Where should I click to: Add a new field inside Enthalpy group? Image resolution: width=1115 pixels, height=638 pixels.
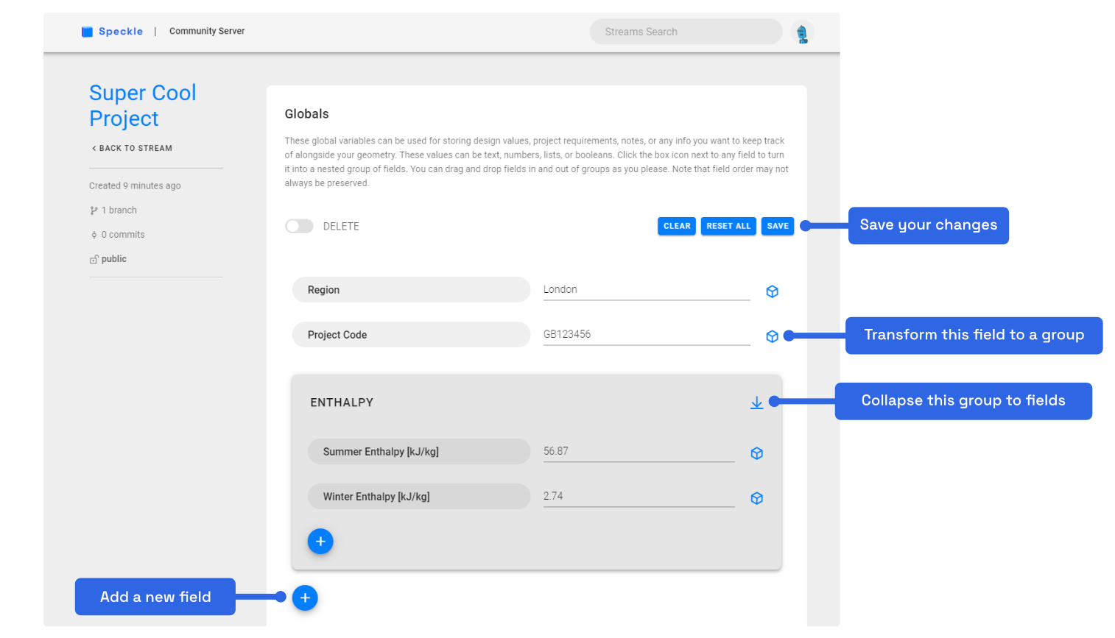click(320, 542)
